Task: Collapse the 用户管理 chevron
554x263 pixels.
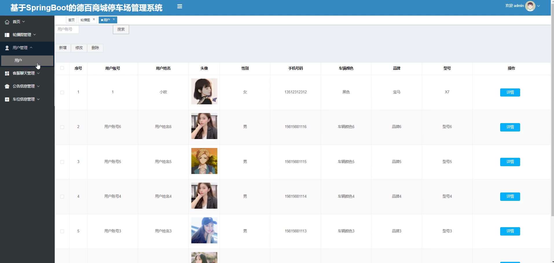Action: click(x=31, y=48)
